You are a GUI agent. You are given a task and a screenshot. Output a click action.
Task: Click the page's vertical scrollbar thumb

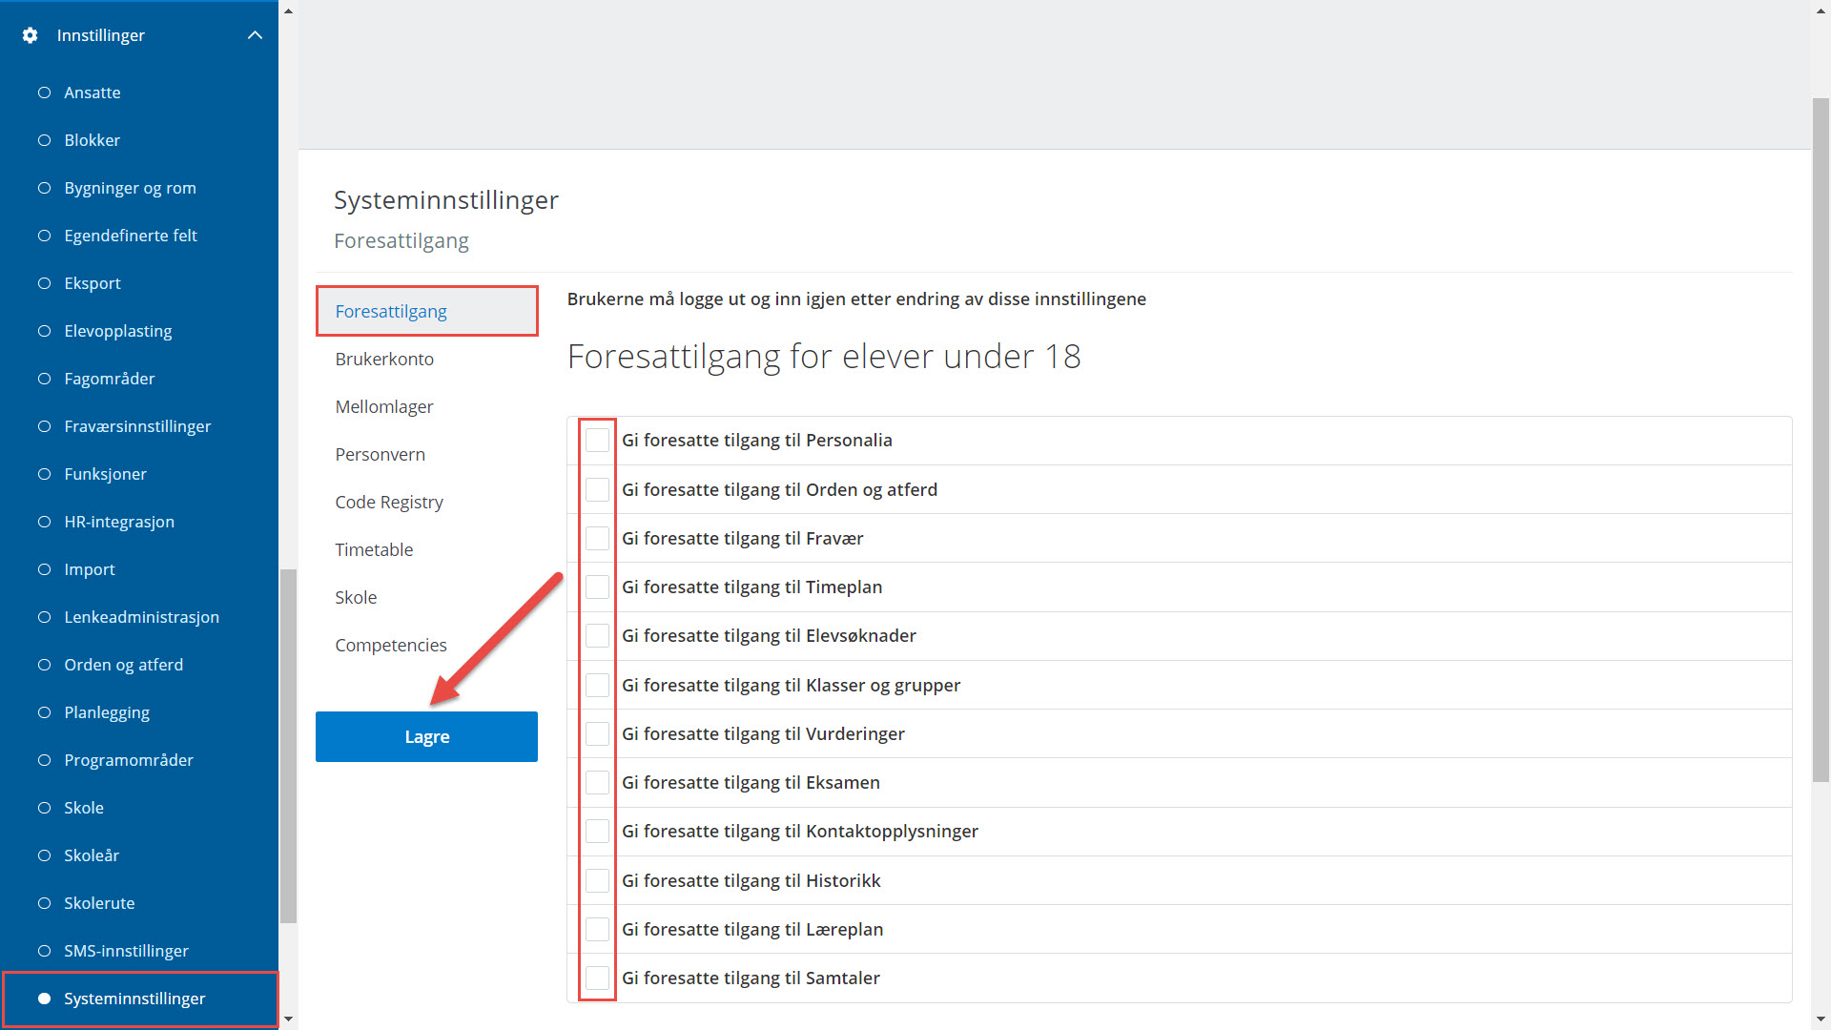[x=1821, y=439]
